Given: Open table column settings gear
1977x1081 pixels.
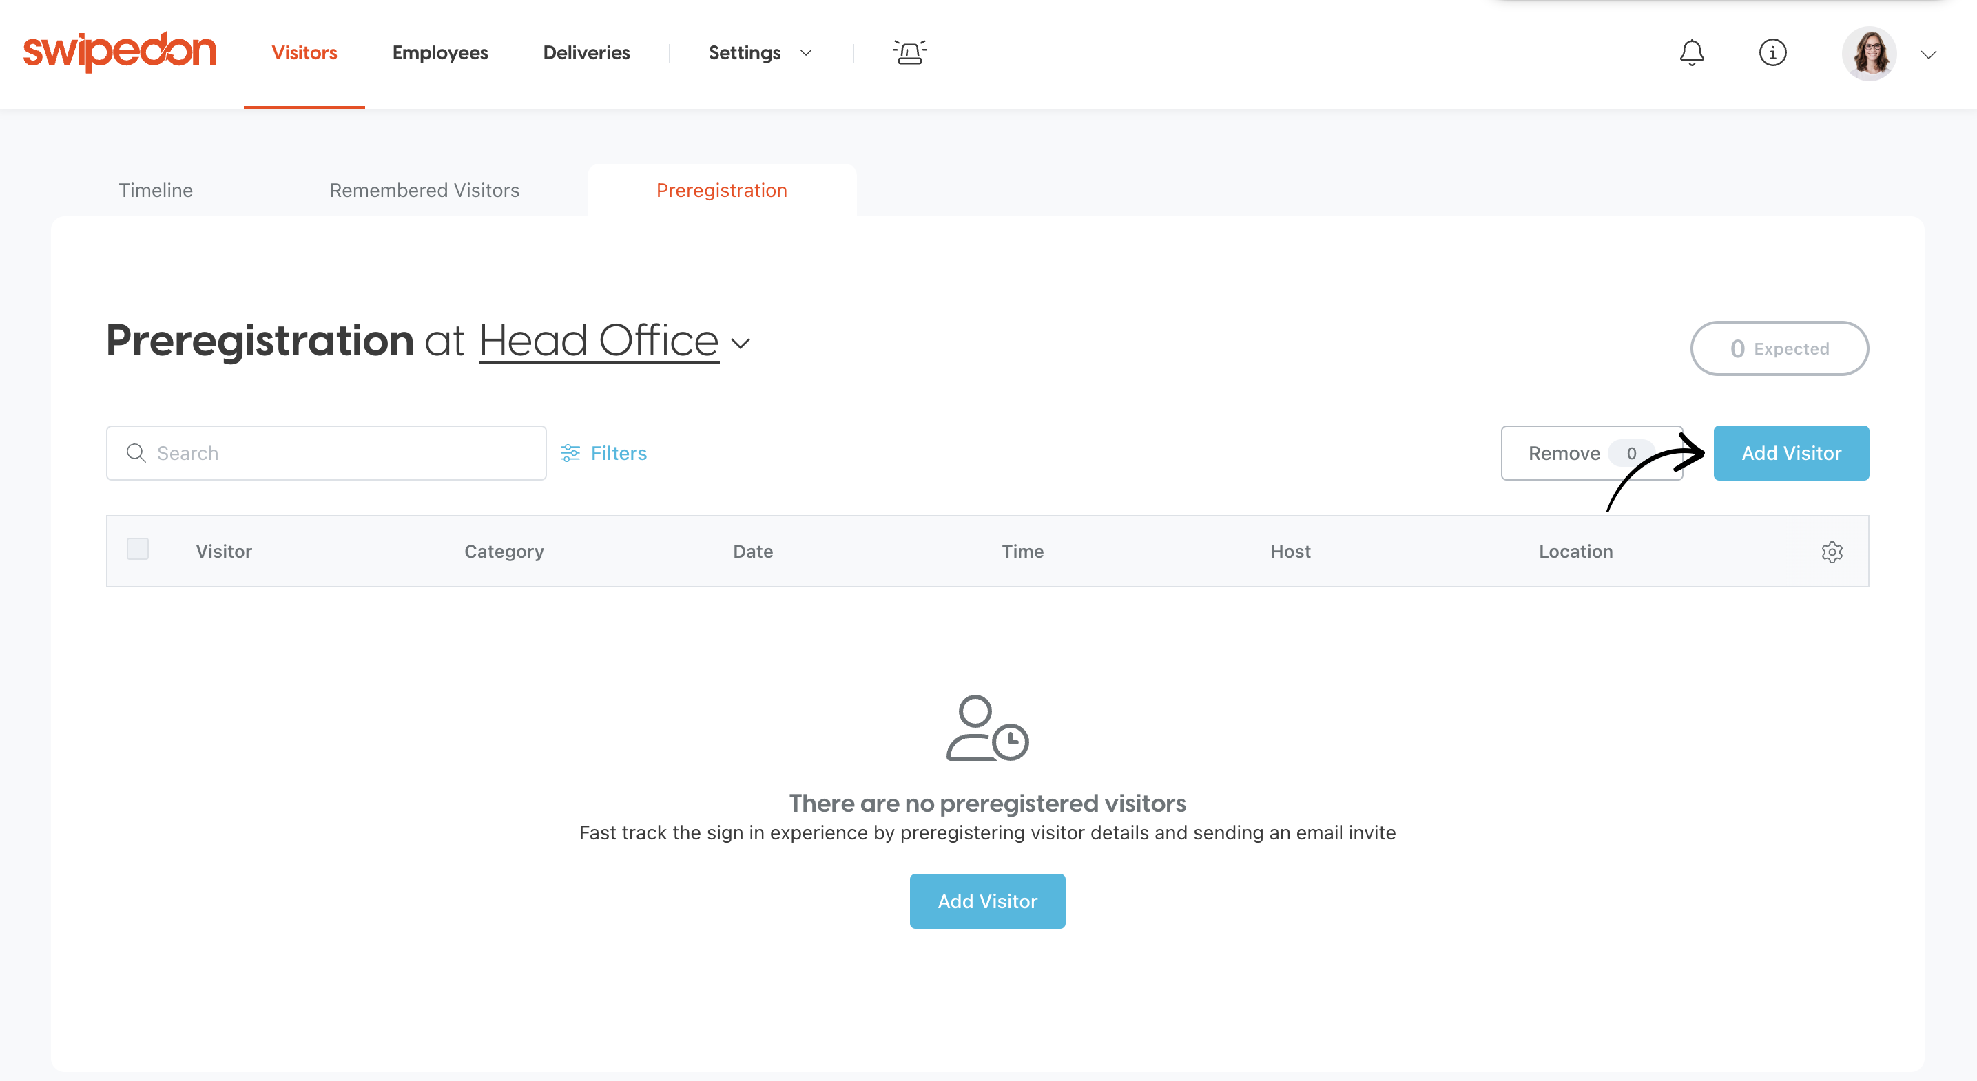Looking at the screenshot, I should (1831, 551).
